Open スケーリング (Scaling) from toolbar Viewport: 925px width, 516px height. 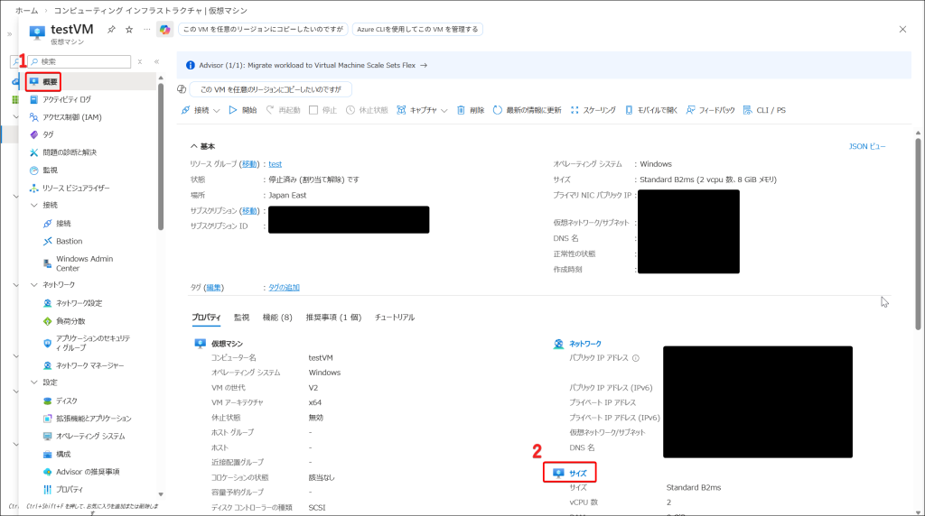592,110
